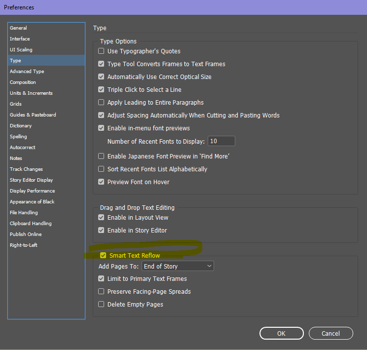Check Delete Empty Pages option
The width and height of the screenshot is (367, 350).
coord(101,305)
